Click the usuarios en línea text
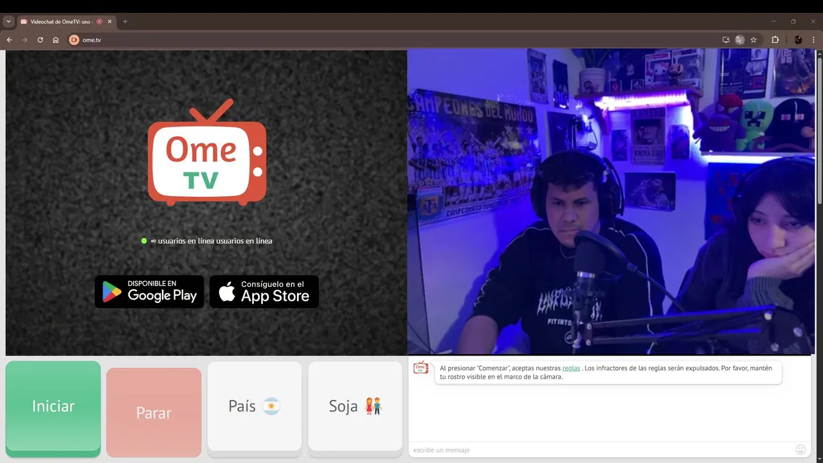The width and height of the screenshot is (823, 463). (212, 241)
